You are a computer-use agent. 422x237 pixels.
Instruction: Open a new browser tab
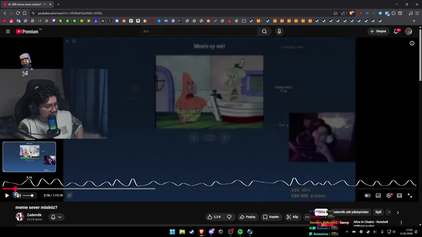tap(58, 4)
